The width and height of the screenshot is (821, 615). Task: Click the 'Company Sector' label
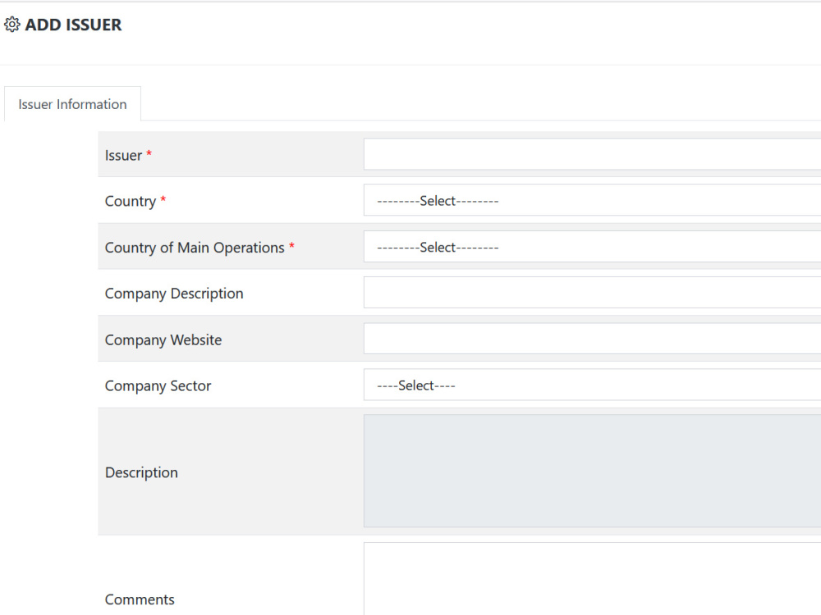point(158,386)
